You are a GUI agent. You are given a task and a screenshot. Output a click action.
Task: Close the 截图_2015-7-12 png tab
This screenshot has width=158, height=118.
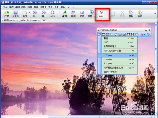pos(39,20)
